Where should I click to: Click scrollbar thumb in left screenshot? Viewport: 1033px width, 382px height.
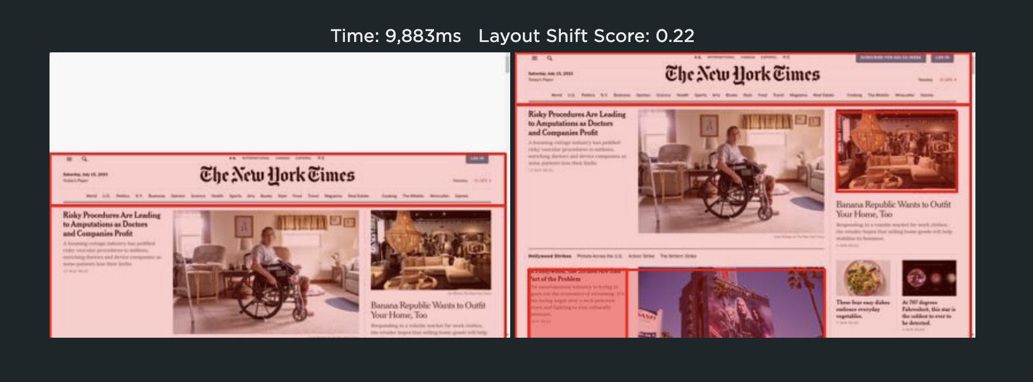point(507,63)
